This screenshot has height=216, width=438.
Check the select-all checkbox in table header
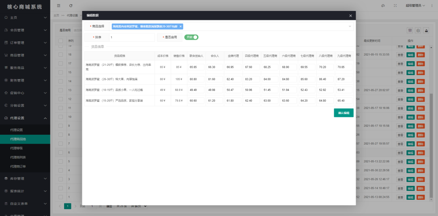coord(60,41)
